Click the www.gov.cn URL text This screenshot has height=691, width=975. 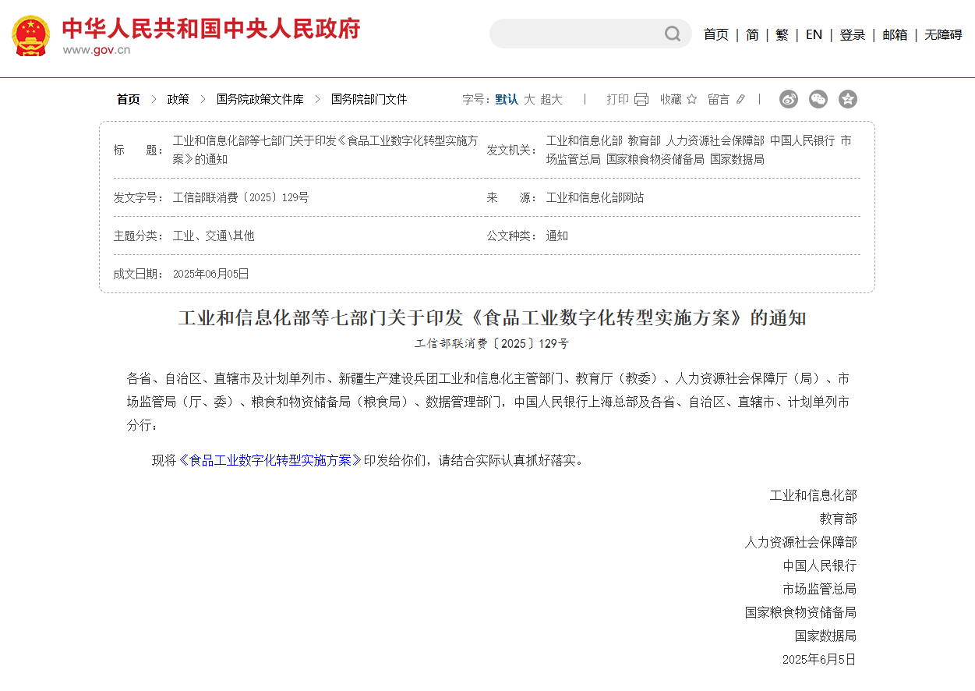97,50
